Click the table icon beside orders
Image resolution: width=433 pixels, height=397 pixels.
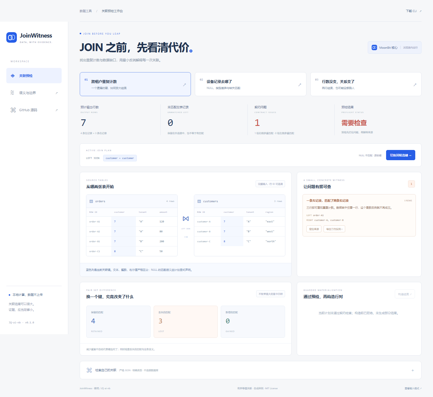[91, 201]
